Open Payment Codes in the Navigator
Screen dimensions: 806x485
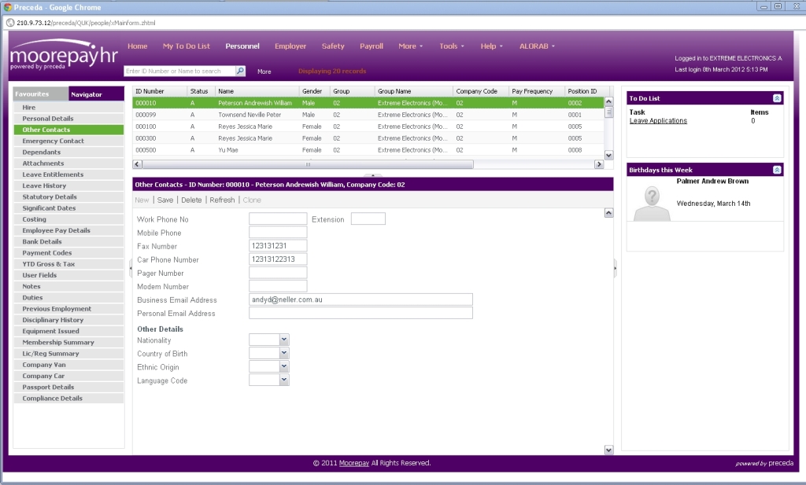pos(69,253)
